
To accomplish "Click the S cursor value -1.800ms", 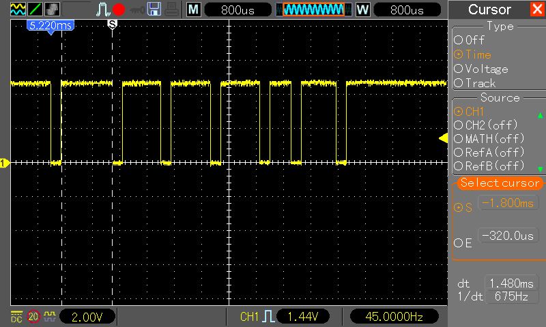I will tap(508, 203).
